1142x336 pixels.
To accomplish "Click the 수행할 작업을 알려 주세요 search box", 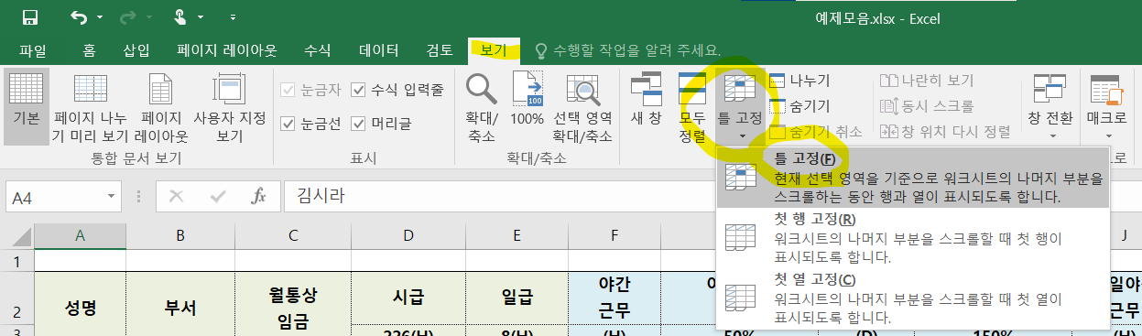I will [x=628, y=50].
